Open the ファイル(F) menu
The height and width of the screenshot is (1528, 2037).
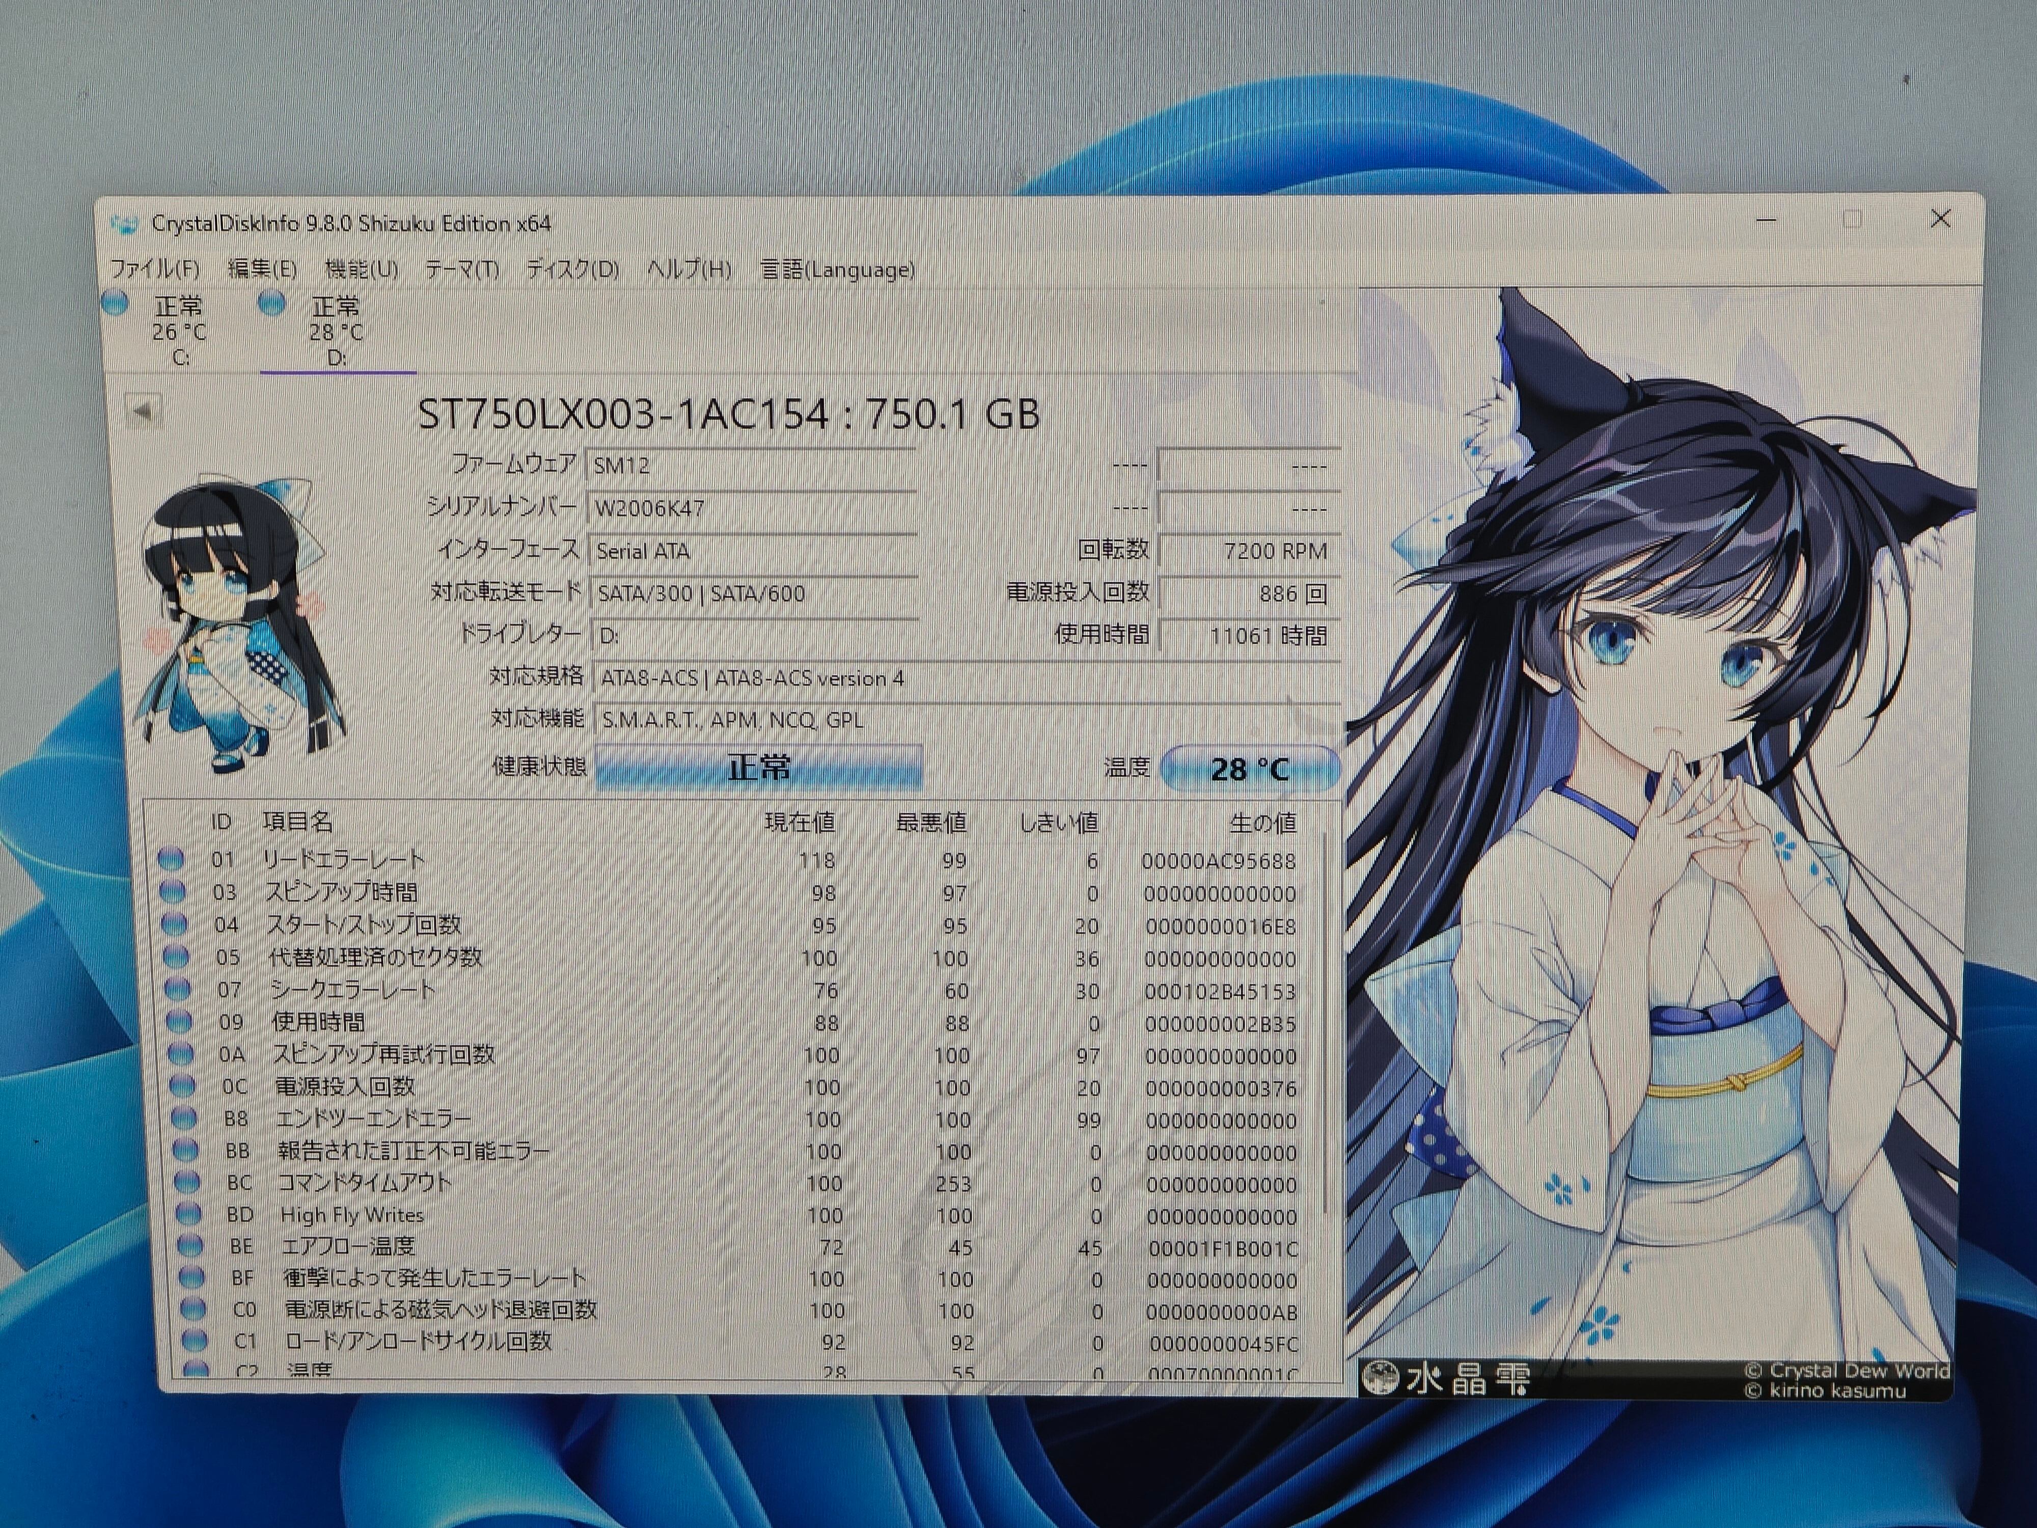(155, 268)
